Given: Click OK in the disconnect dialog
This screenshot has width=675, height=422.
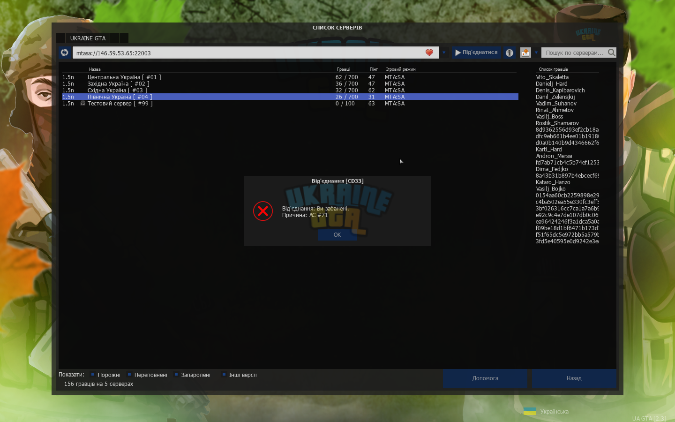Looking at the screenshot, I should [337, 235].
